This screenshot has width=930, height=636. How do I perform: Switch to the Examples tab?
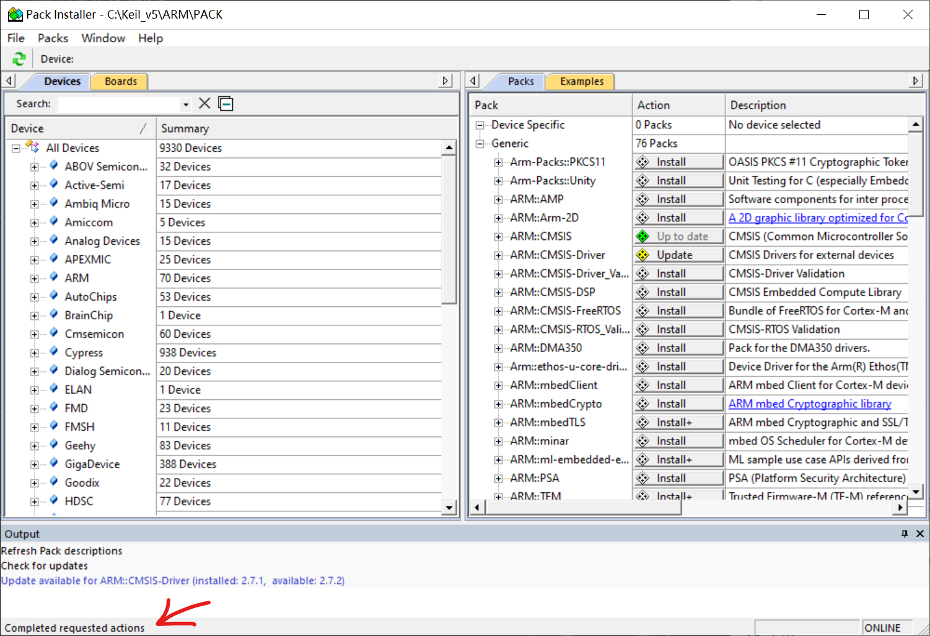[x=581, y=81]
